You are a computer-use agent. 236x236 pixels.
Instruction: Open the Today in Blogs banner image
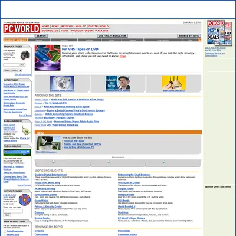[x=17, y=153]
